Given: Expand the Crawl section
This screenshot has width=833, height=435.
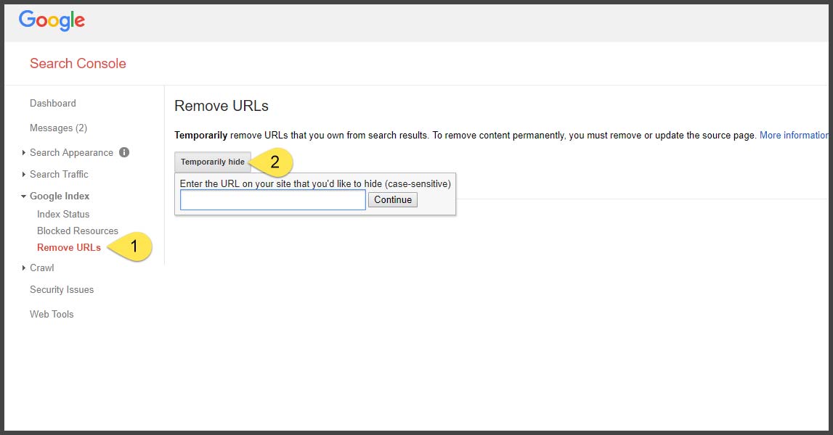Looking at the screenshot, I should pyautogui.click(x=23, y=268).
